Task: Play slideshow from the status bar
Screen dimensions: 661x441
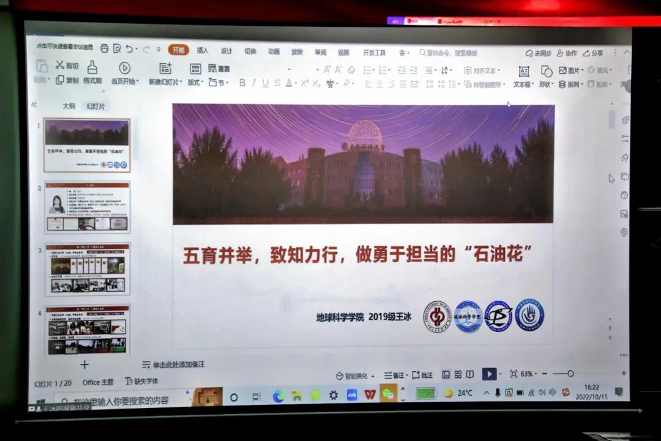Action: pos(488,374)
